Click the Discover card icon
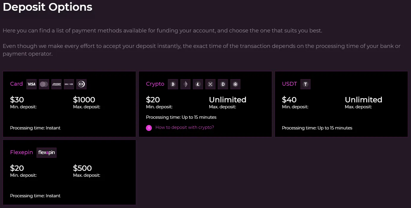The height and width of the screenshot is (208, 411). coord(69,84)
